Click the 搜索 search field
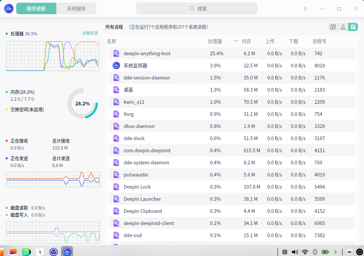The image size is (364, 256). (x=197, y=9)
